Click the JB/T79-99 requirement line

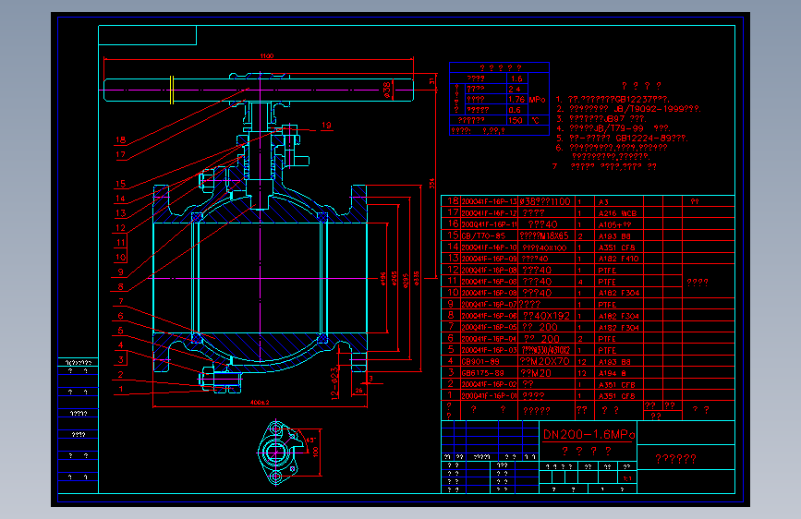(613, 128)
